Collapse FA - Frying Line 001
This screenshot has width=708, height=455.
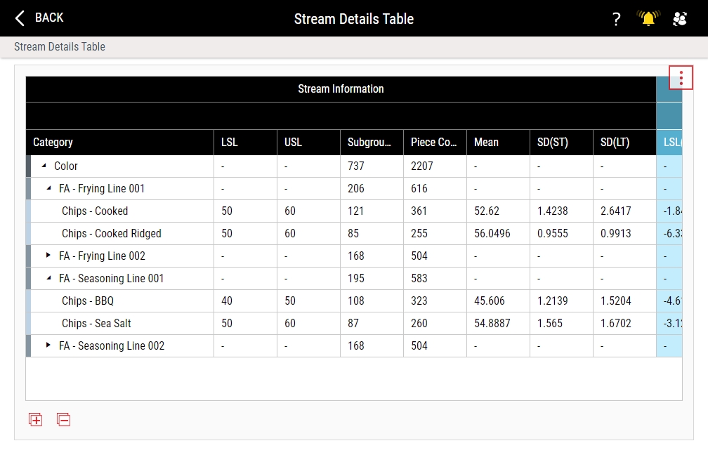[48, 188]
